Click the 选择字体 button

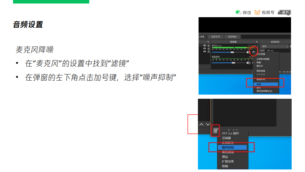(215, 37)
